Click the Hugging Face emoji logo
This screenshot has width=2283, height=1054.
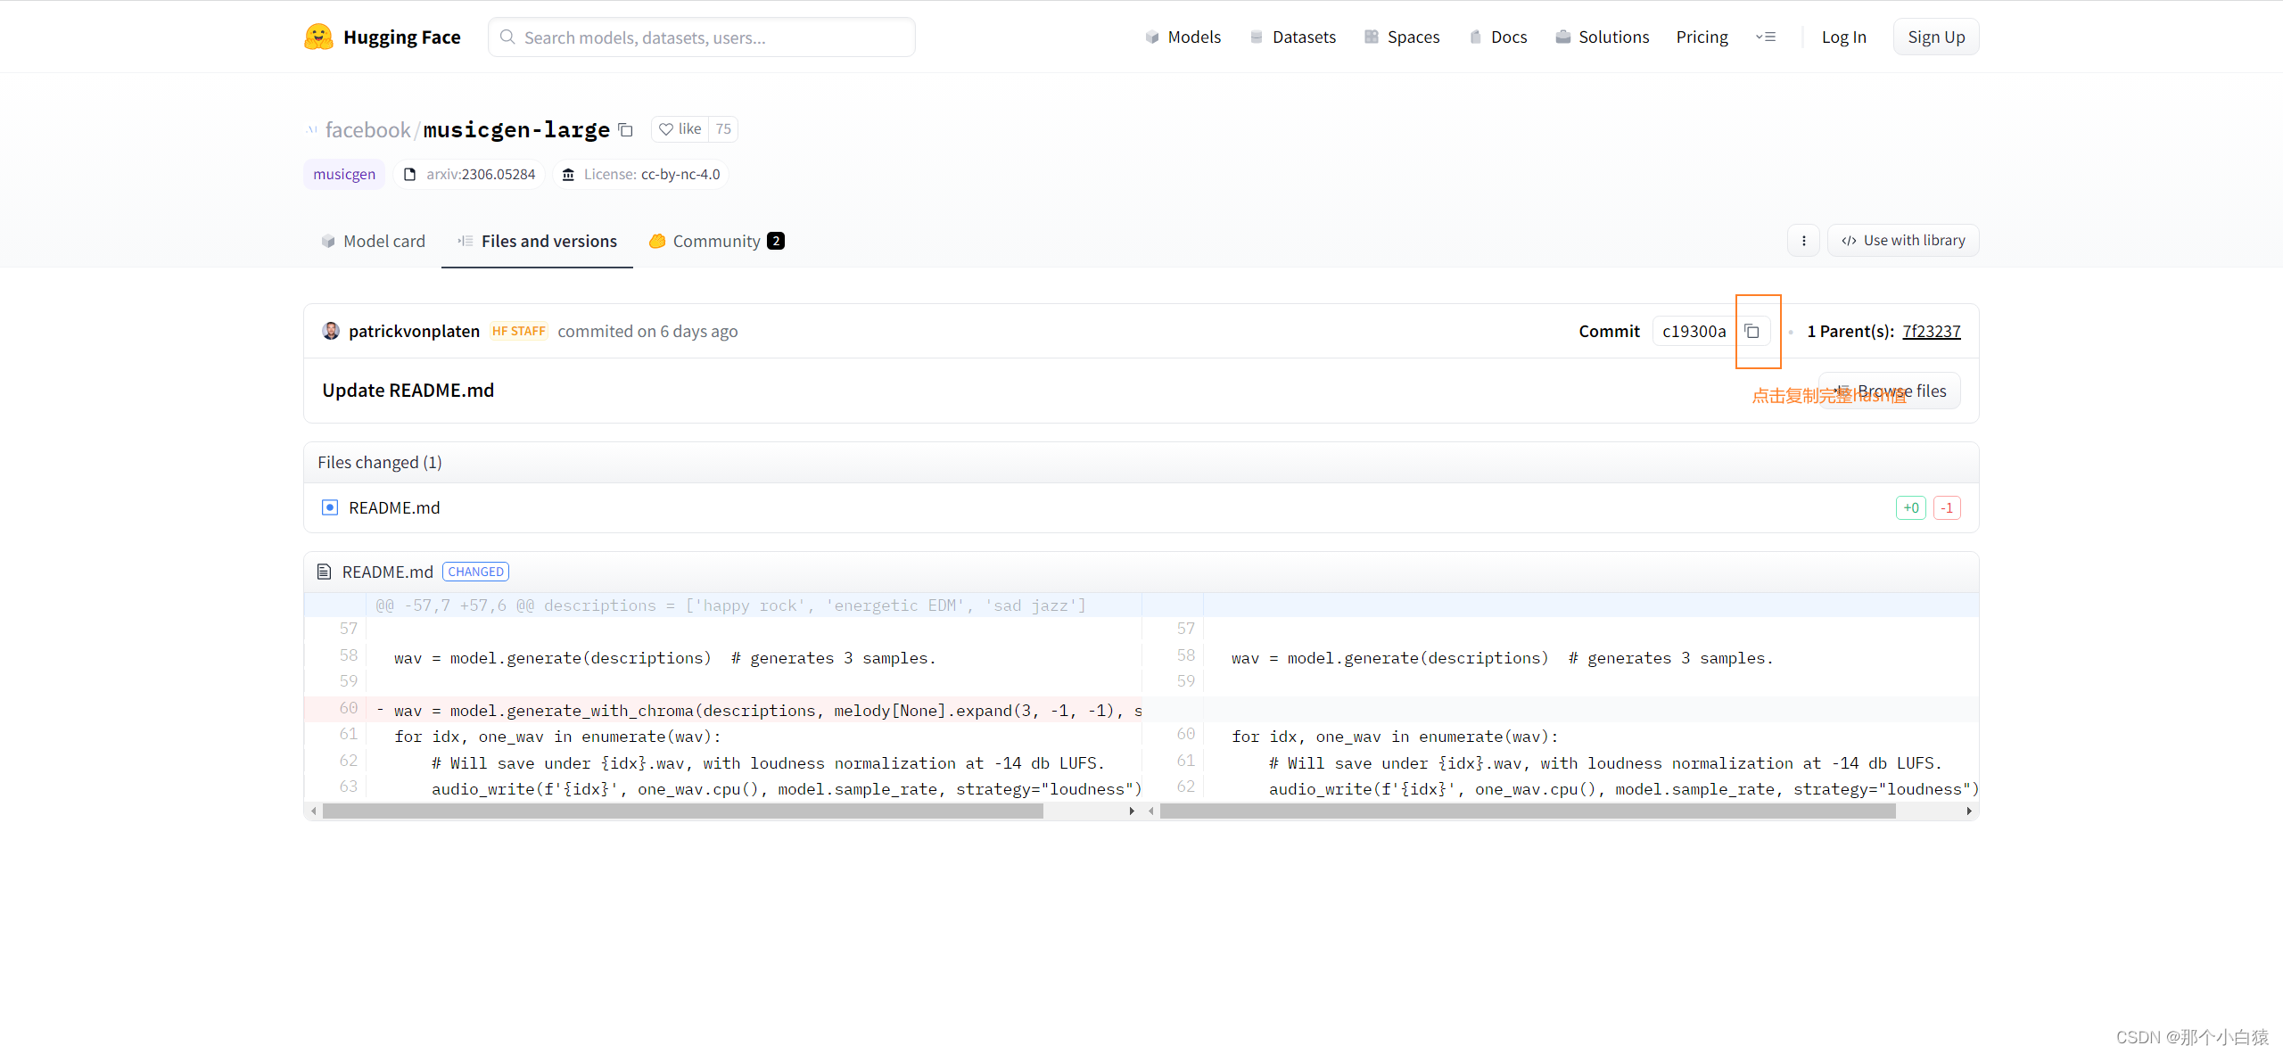coord(318,37)
